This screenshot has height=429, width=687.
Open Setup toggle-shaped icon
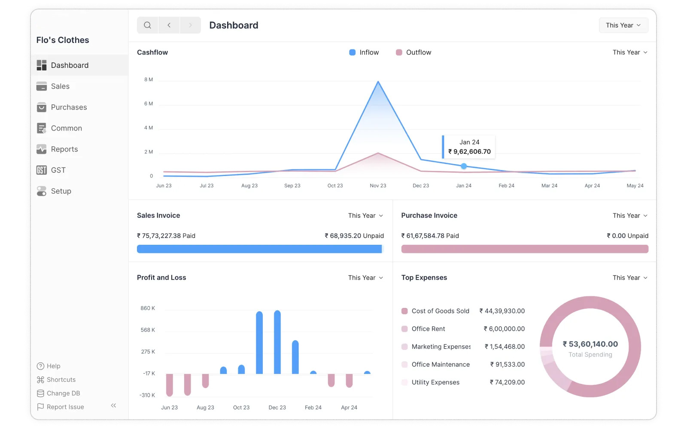[42, 191]
